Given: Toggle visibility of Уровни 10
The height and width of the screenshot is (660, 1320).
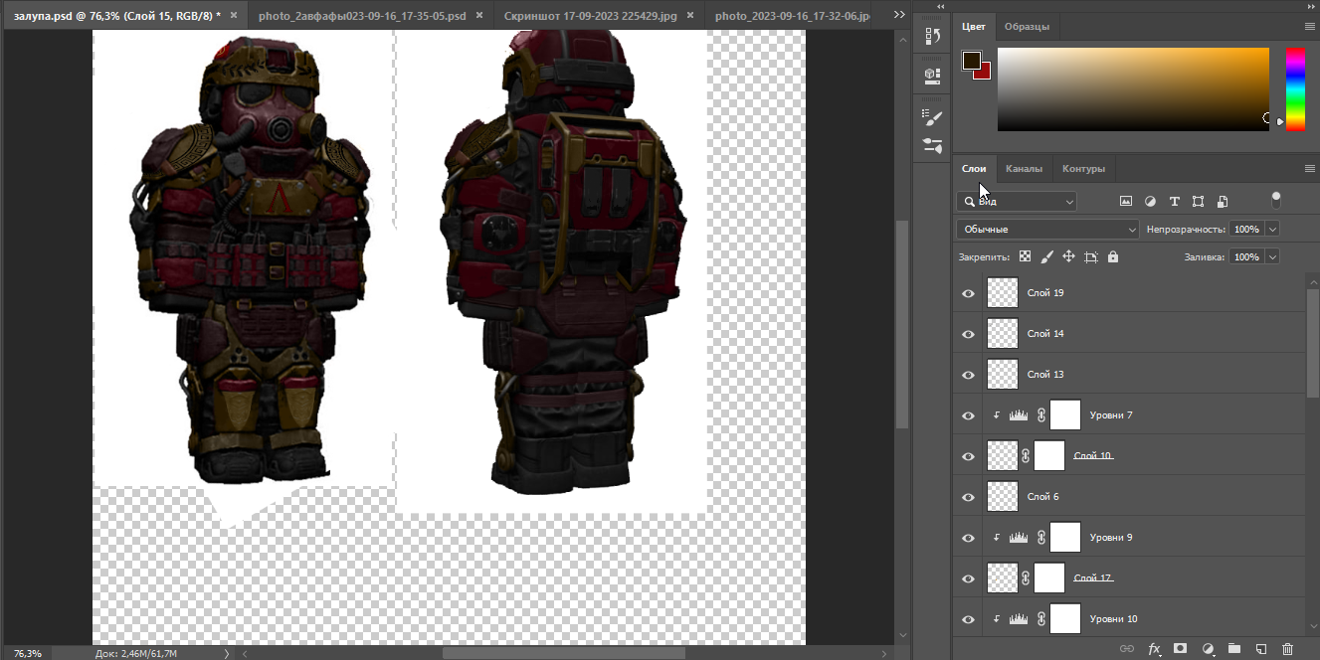Looking at the screenshot, I should (x=968, y=619).
